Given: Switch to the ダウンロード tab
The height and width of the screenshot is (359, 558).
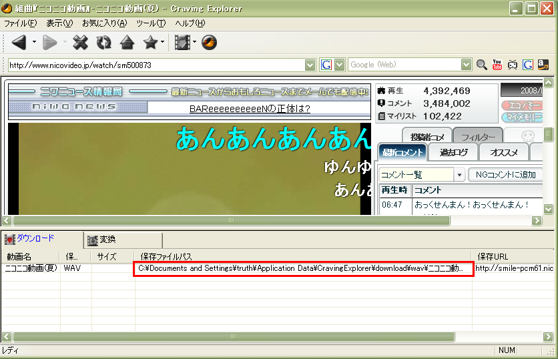Looking at the screenshot, I should (42, 239).
